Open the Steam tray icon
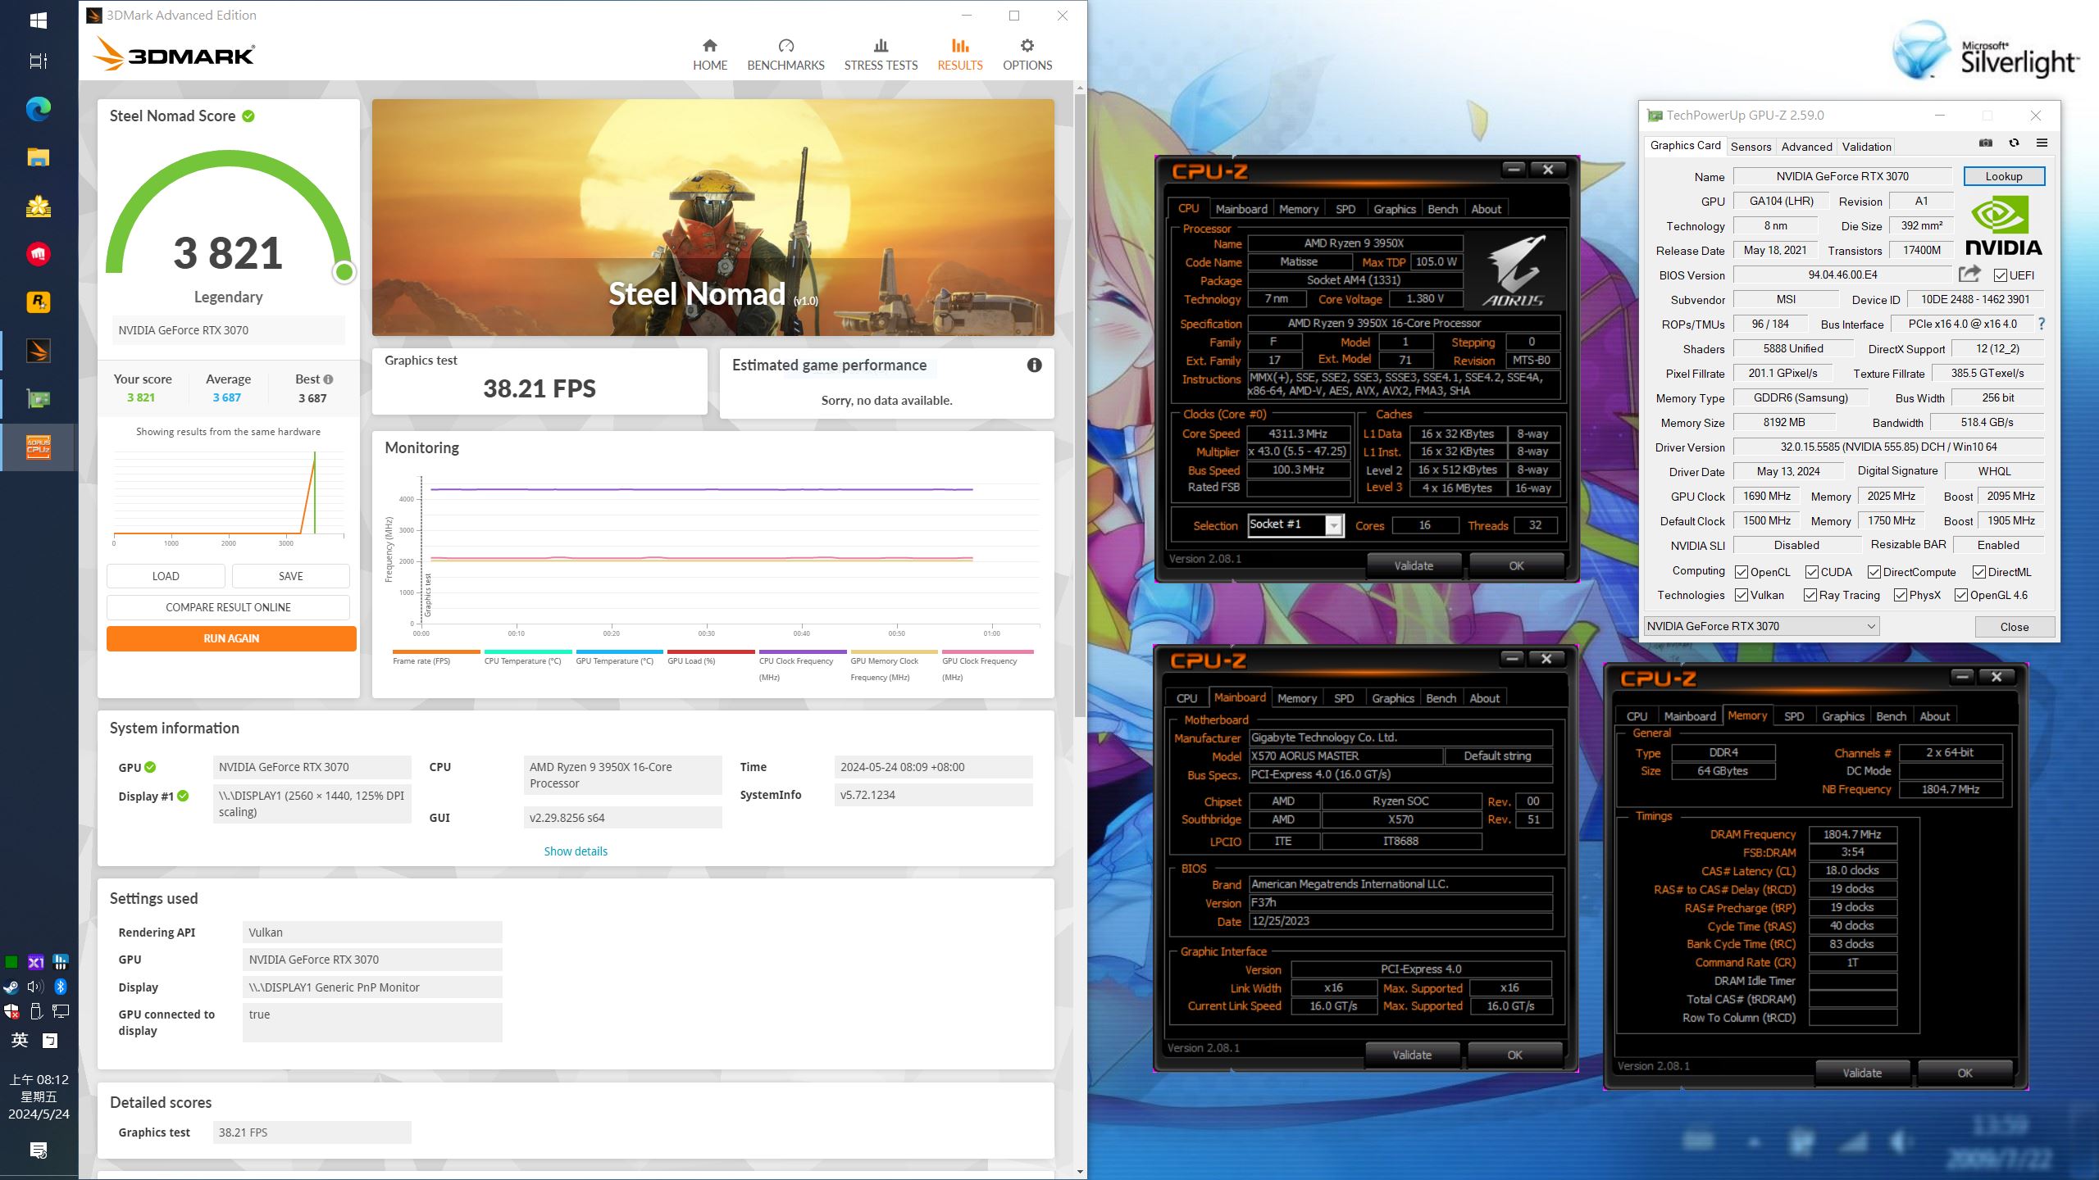 11,987
